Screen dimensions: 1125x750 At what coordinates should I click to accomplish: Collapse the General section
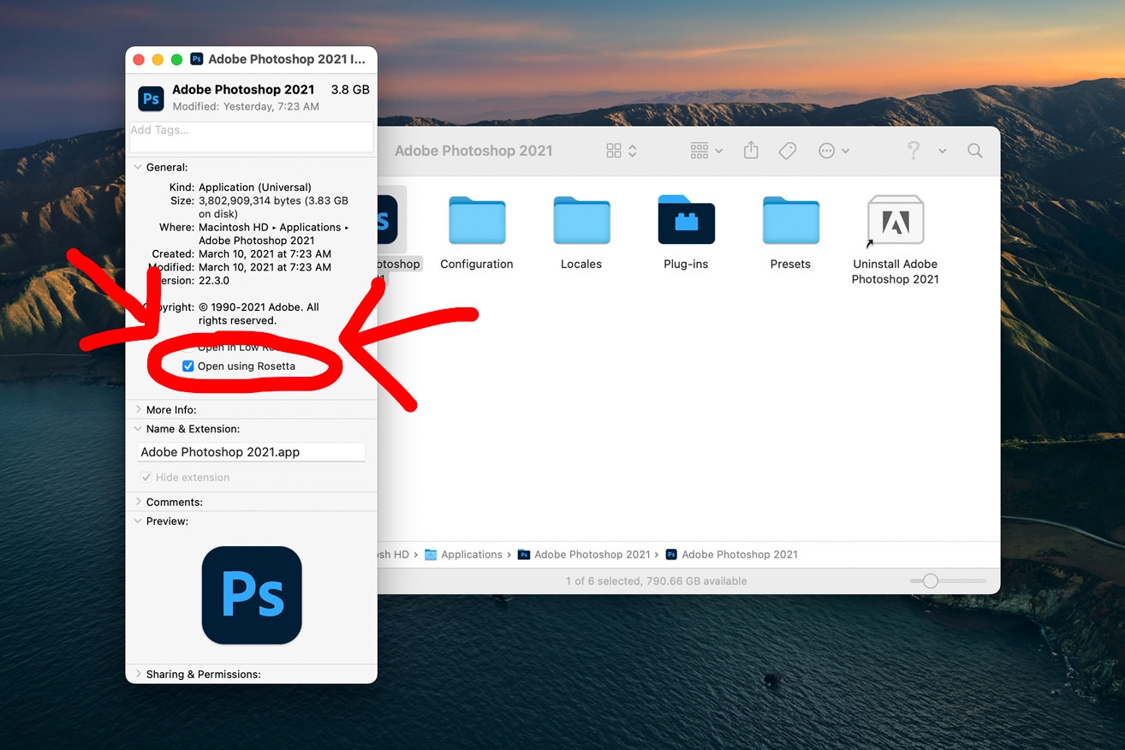[138, 168]
